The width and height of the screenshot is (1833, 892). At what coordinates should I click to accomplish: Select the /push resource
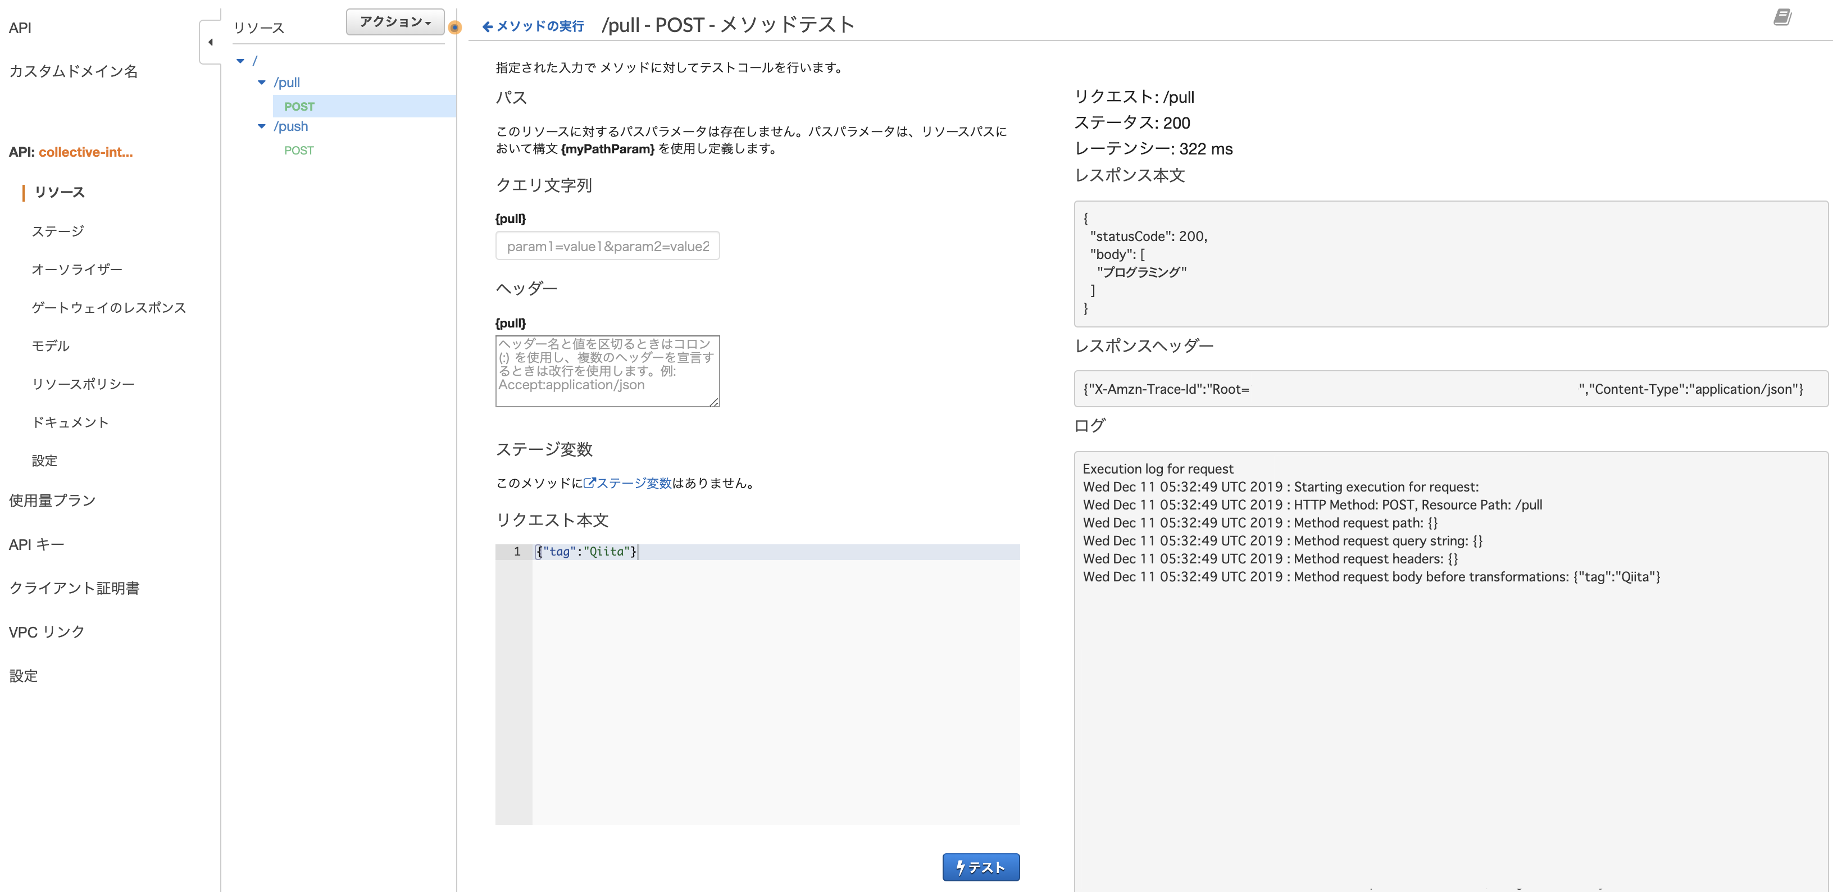(x=291, y=126)
